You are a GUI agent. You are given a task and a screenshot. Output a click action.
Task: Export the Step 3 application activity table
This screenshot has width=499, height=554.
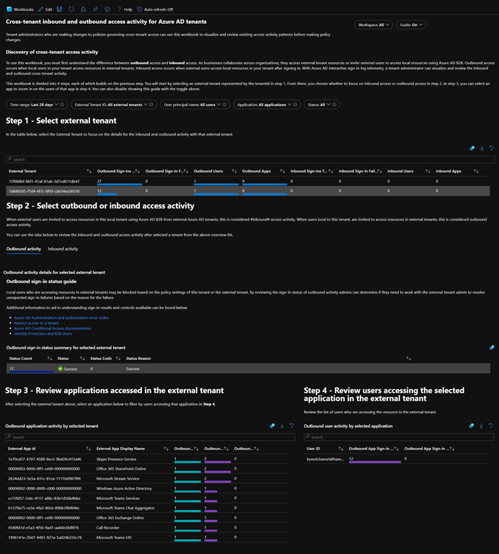click(x=281, y=426)
